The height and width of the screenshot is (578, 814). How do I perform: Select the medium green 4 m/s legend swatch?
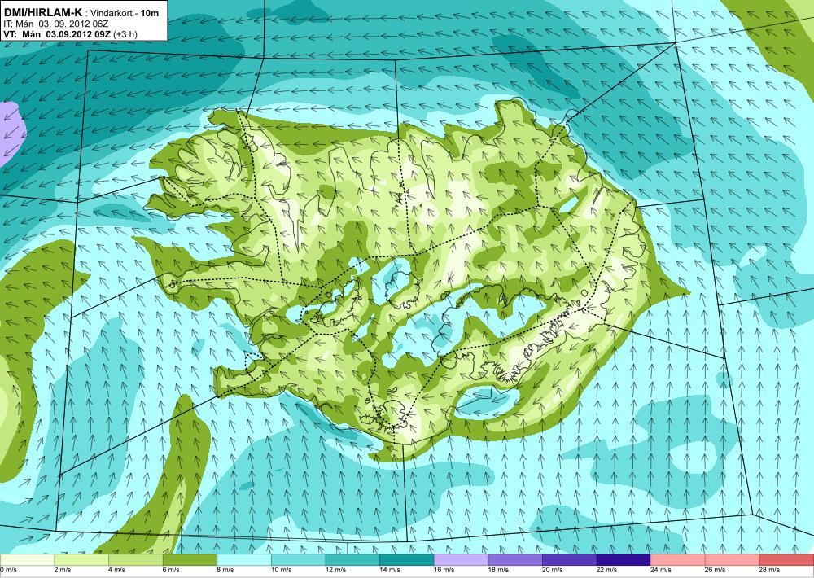[x=135, y=560]
